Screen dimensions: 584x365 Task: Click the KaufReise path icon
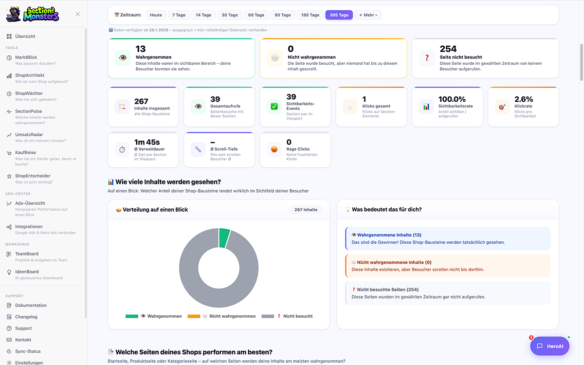coord(9,153)
